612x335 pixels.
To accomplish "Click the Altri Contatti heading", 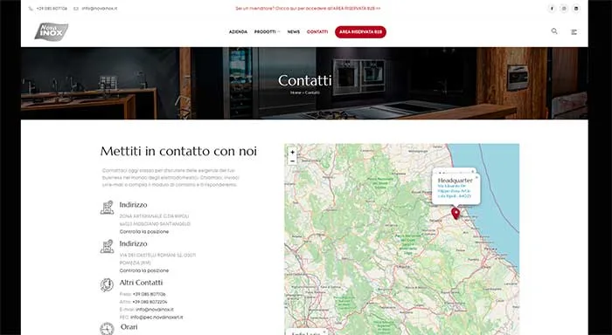I will [x=141, y=283].
